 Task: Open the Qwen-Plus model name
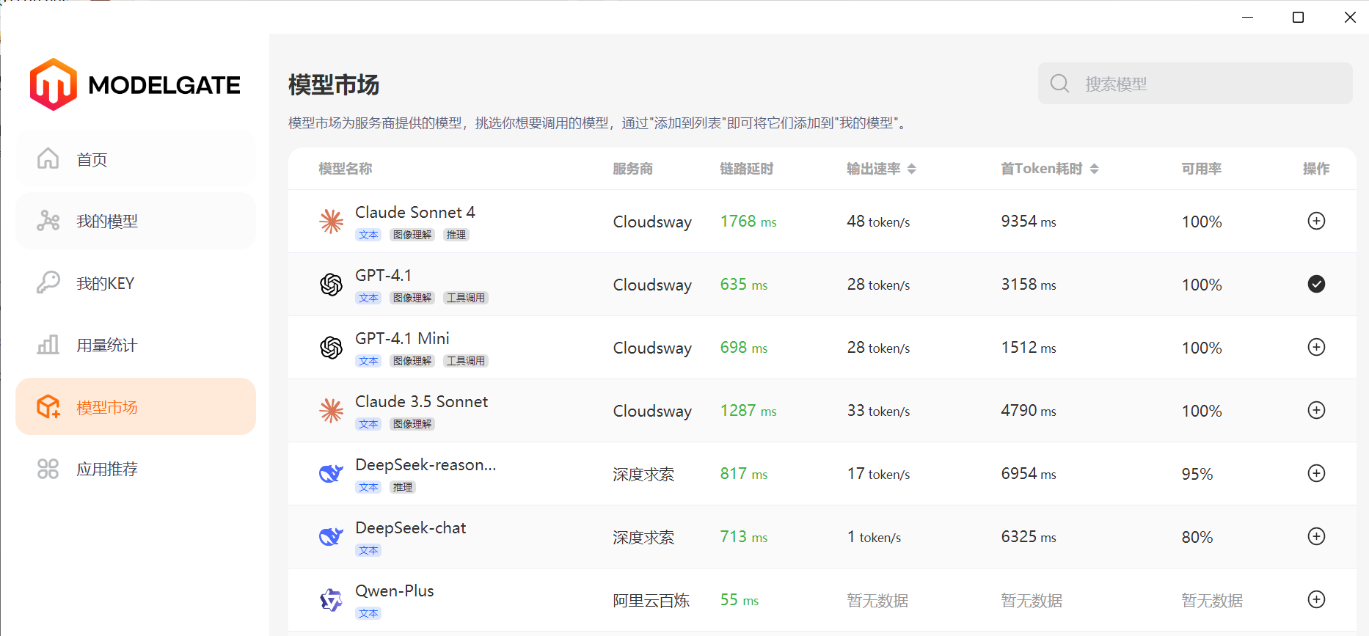pos(395,591)
